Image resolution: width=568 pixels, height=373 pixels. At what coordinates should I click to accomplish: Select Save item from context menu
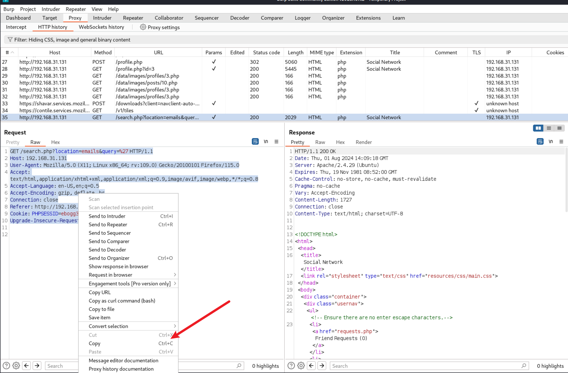click(128, 318)
